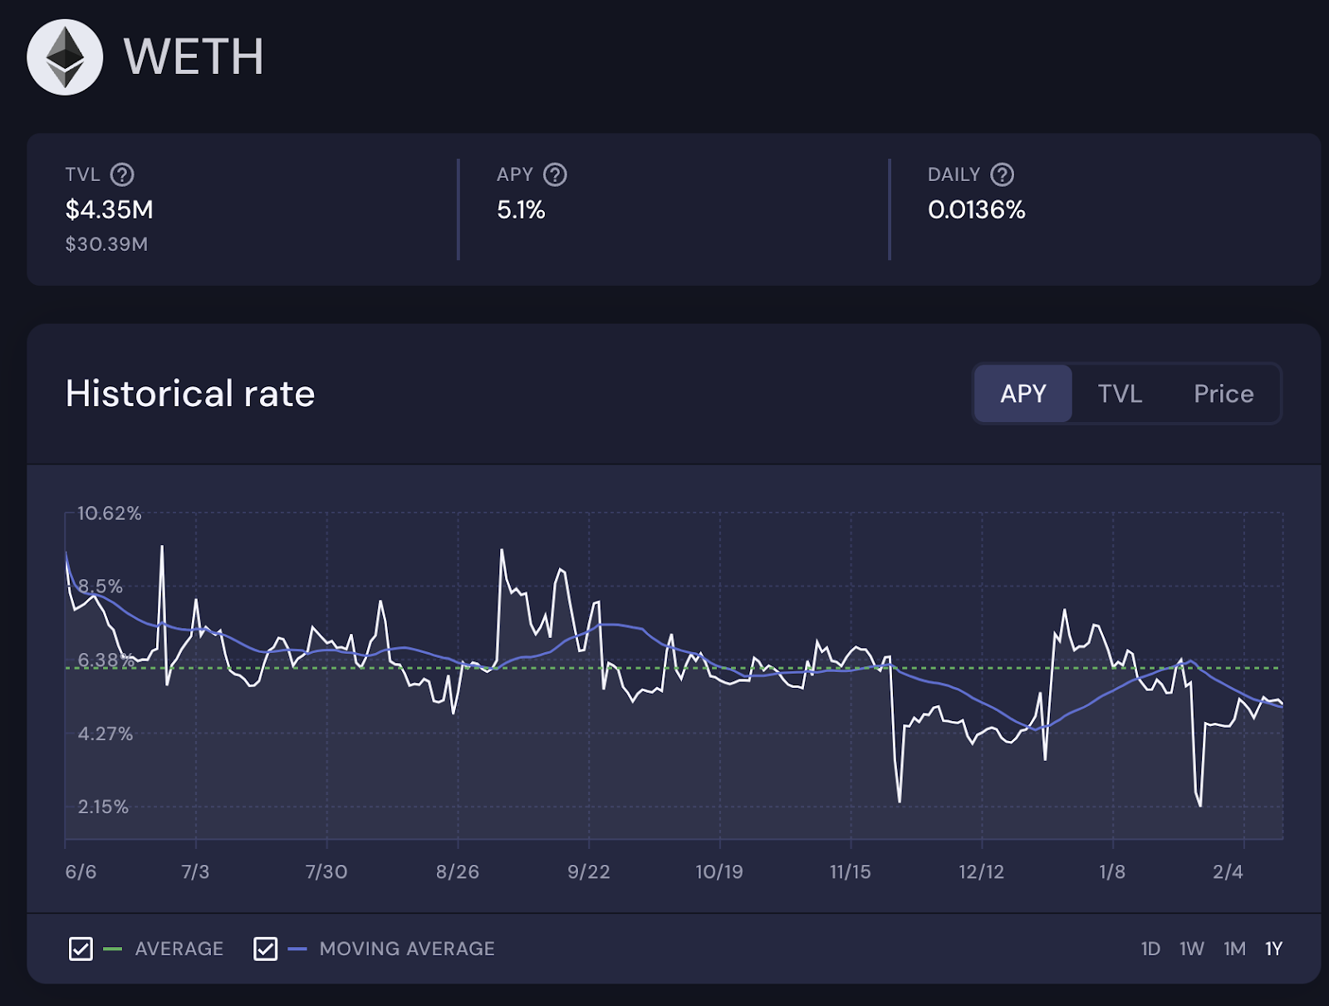
Task: Click the TVL help question mark icon
Action: coord(122,174)
